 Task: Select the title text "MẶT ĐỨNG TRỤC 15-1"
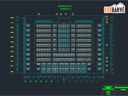[65, 6]
